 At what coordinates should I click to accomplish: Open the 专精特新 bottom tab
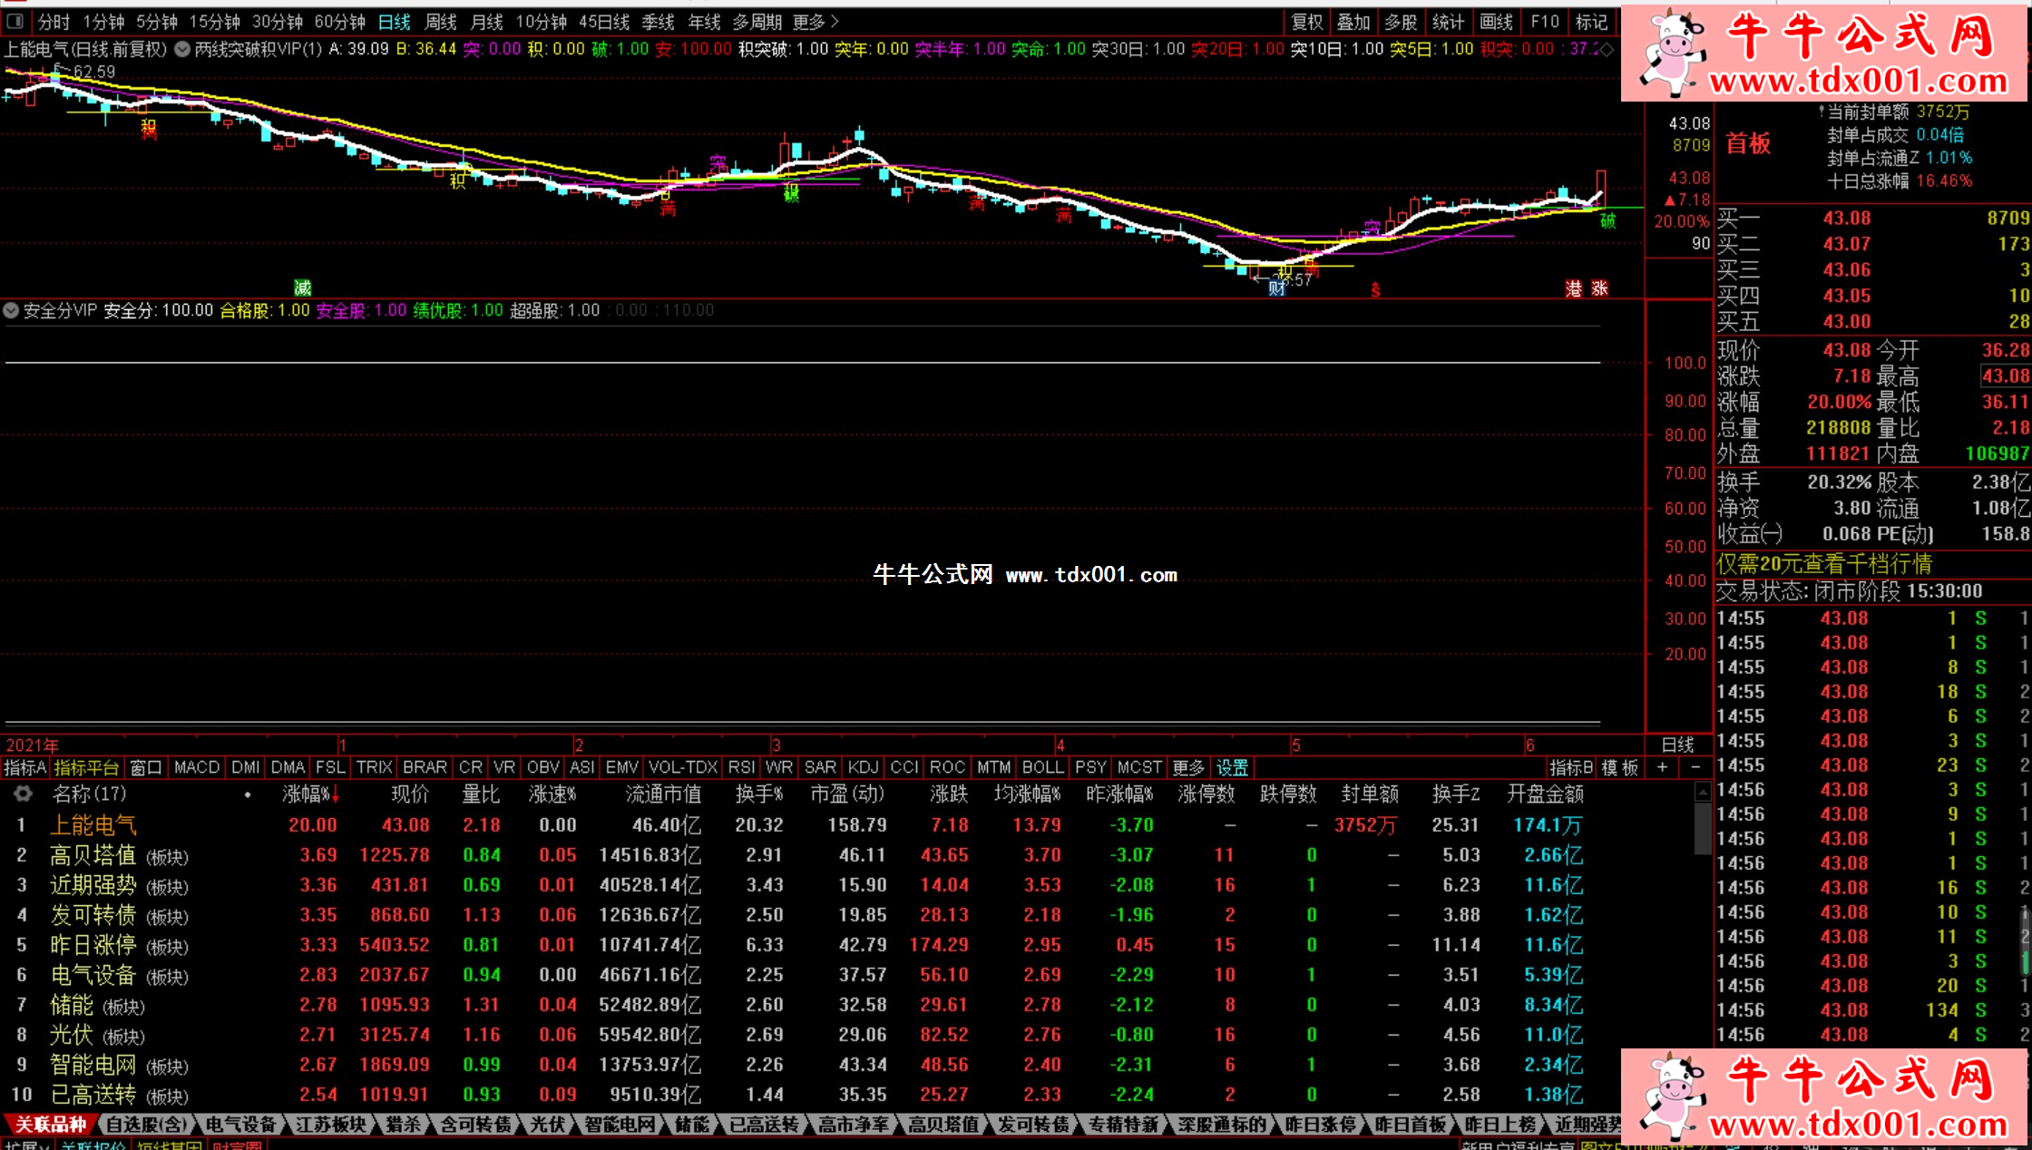click(x=1123, y=1124)
